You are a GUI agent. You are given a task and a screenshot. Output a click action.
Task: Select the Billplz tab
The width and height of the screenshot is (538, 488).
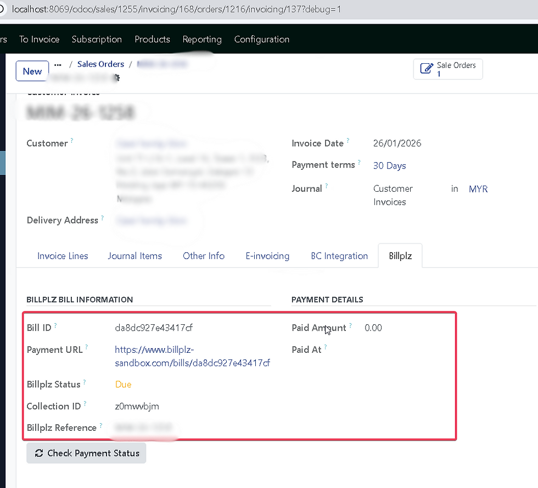coord(400,256)
